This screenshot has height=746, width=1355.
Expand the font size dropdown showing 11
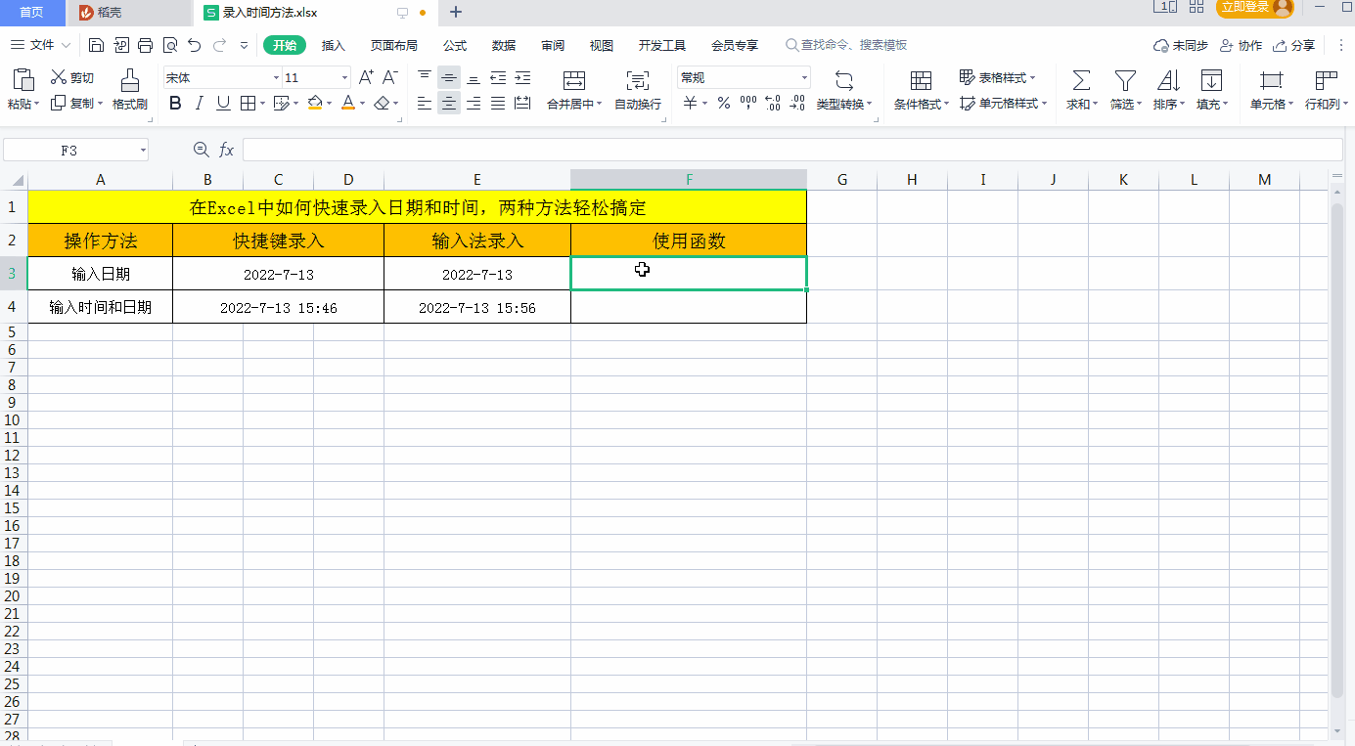343,76
